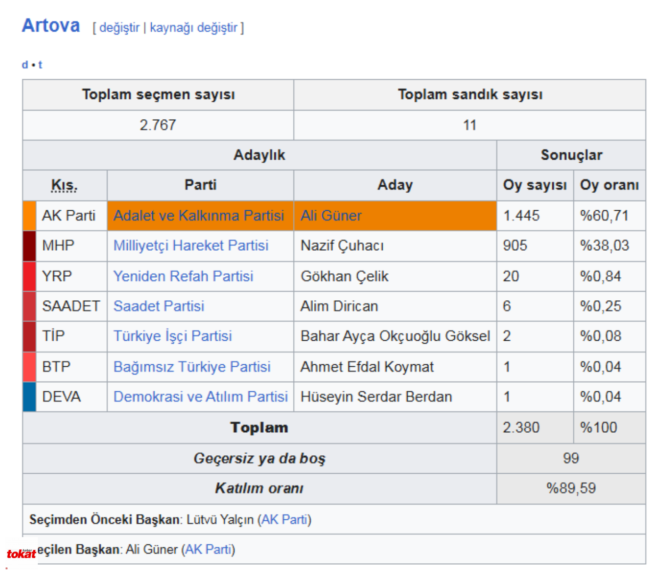This screenshot has width=654, height=575.
Task: Click the 'Katılım oranı' row label
Action: pyautogui.click(x=260, y=488)
